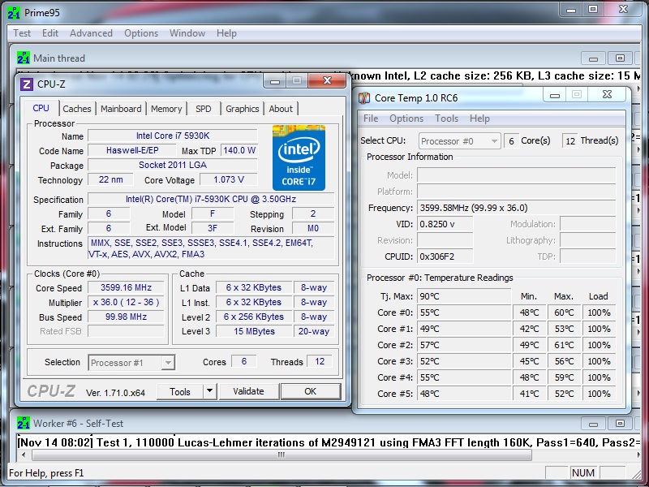The image size is (649, 487).
Task: Click the Validate button
Action: [248, 392]
